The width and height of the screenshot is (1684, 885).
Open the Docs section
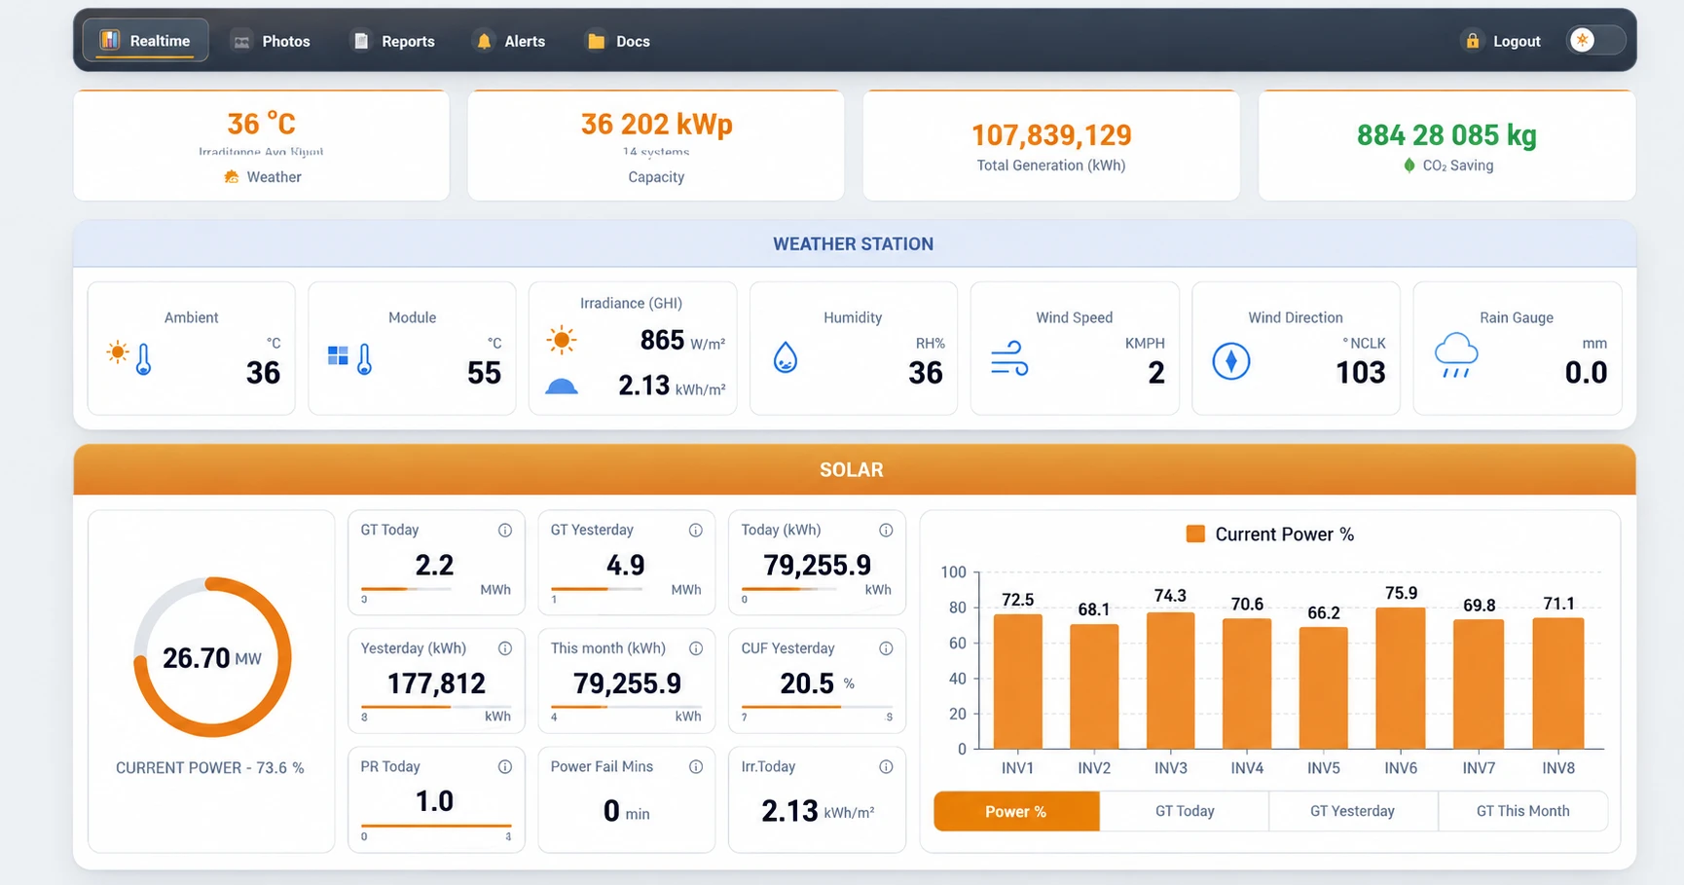pyautogui.click(x=618, y=41)
